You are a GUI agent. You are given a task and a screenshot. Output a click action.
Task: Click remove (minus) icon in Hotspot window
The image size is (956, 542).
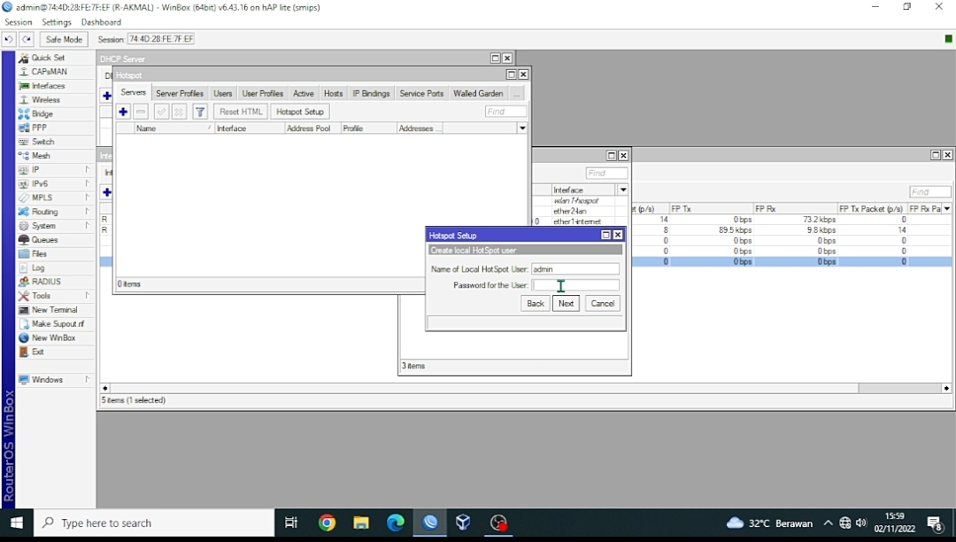(141, 112)
